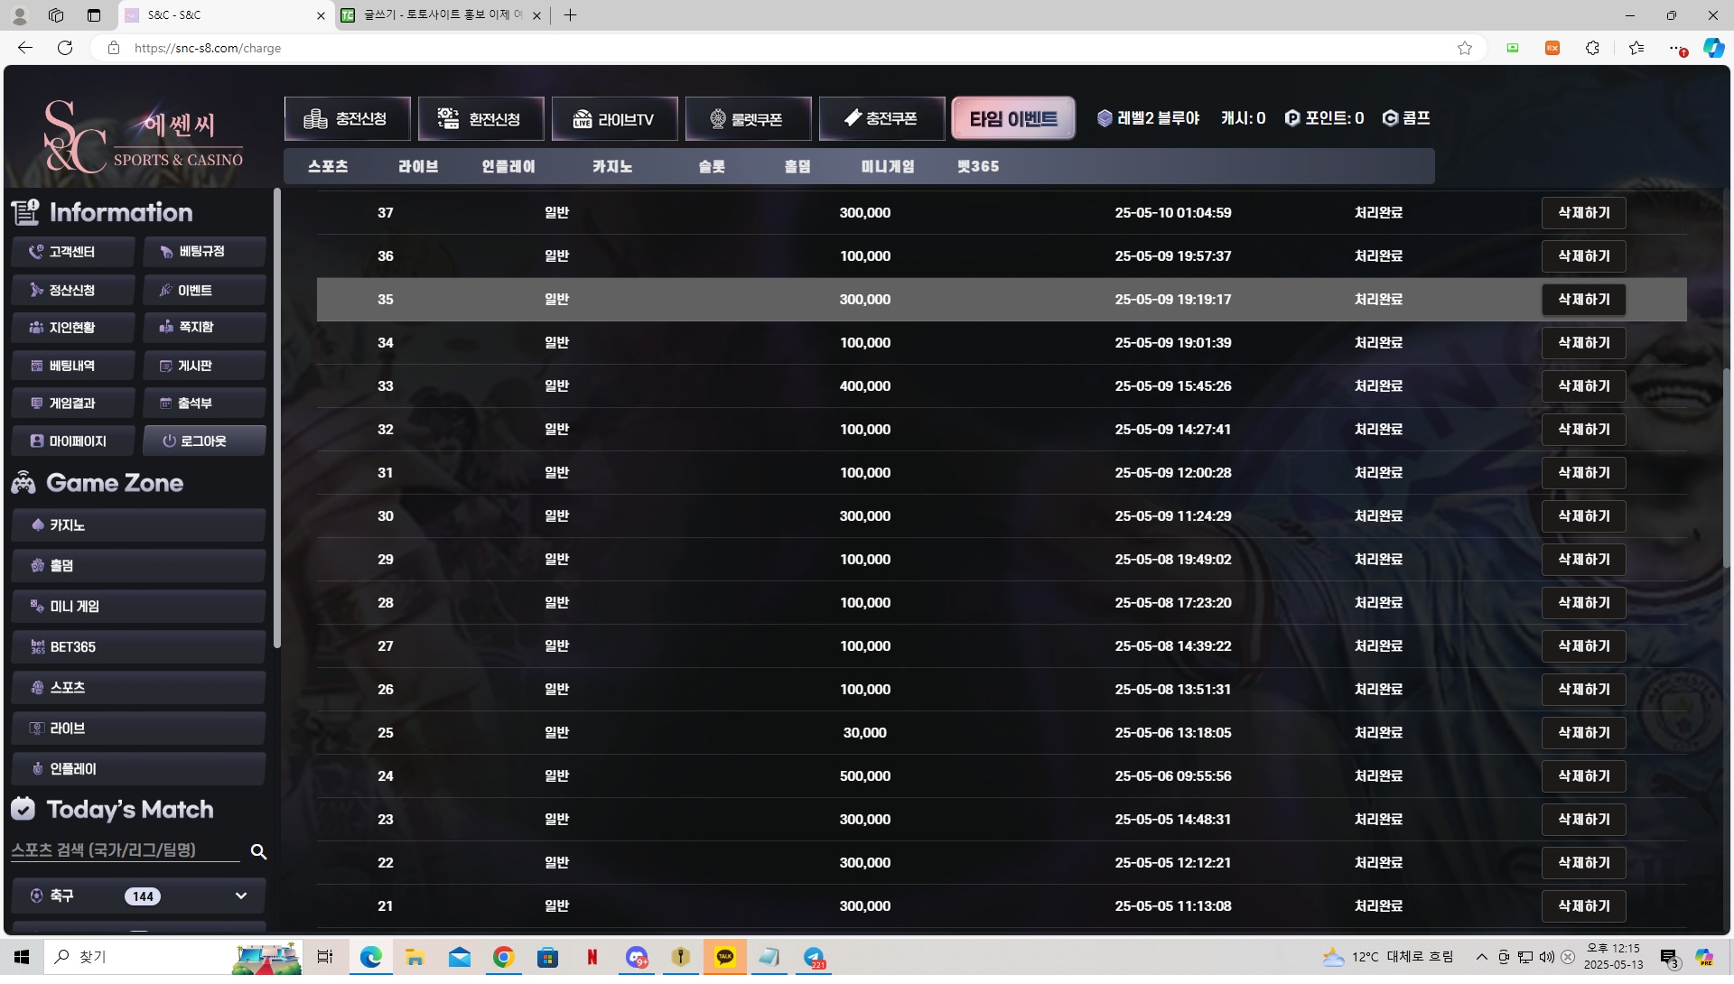Select the 미니게임 category tab
1734x984 pixels.
pos(887,166)
